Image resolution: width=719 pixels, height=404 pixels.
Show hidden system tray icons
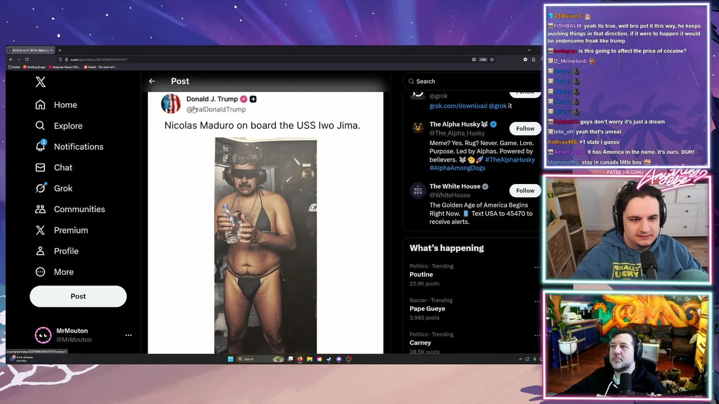[x=520, y=359]
